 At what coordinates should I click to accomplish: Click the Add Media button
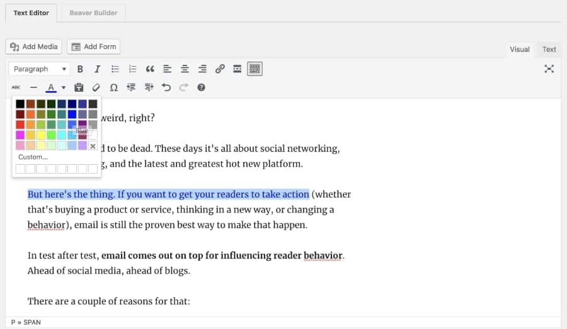point(34,47)
